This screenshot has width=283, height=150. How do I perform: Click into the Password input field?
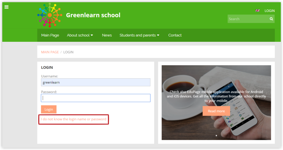[96, 98]
